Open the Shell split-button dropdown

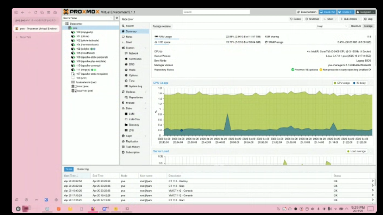point(336,19)
